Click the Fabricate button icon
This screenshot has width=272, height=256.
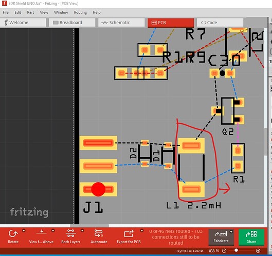click(x=221, y=234)
